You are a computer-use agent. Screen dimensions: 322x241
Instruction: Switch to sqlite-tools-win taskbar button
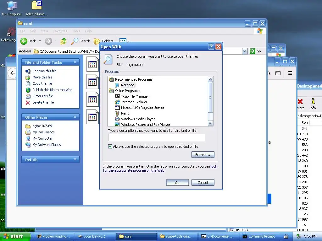pyautogui.click(x=177, y=237)
